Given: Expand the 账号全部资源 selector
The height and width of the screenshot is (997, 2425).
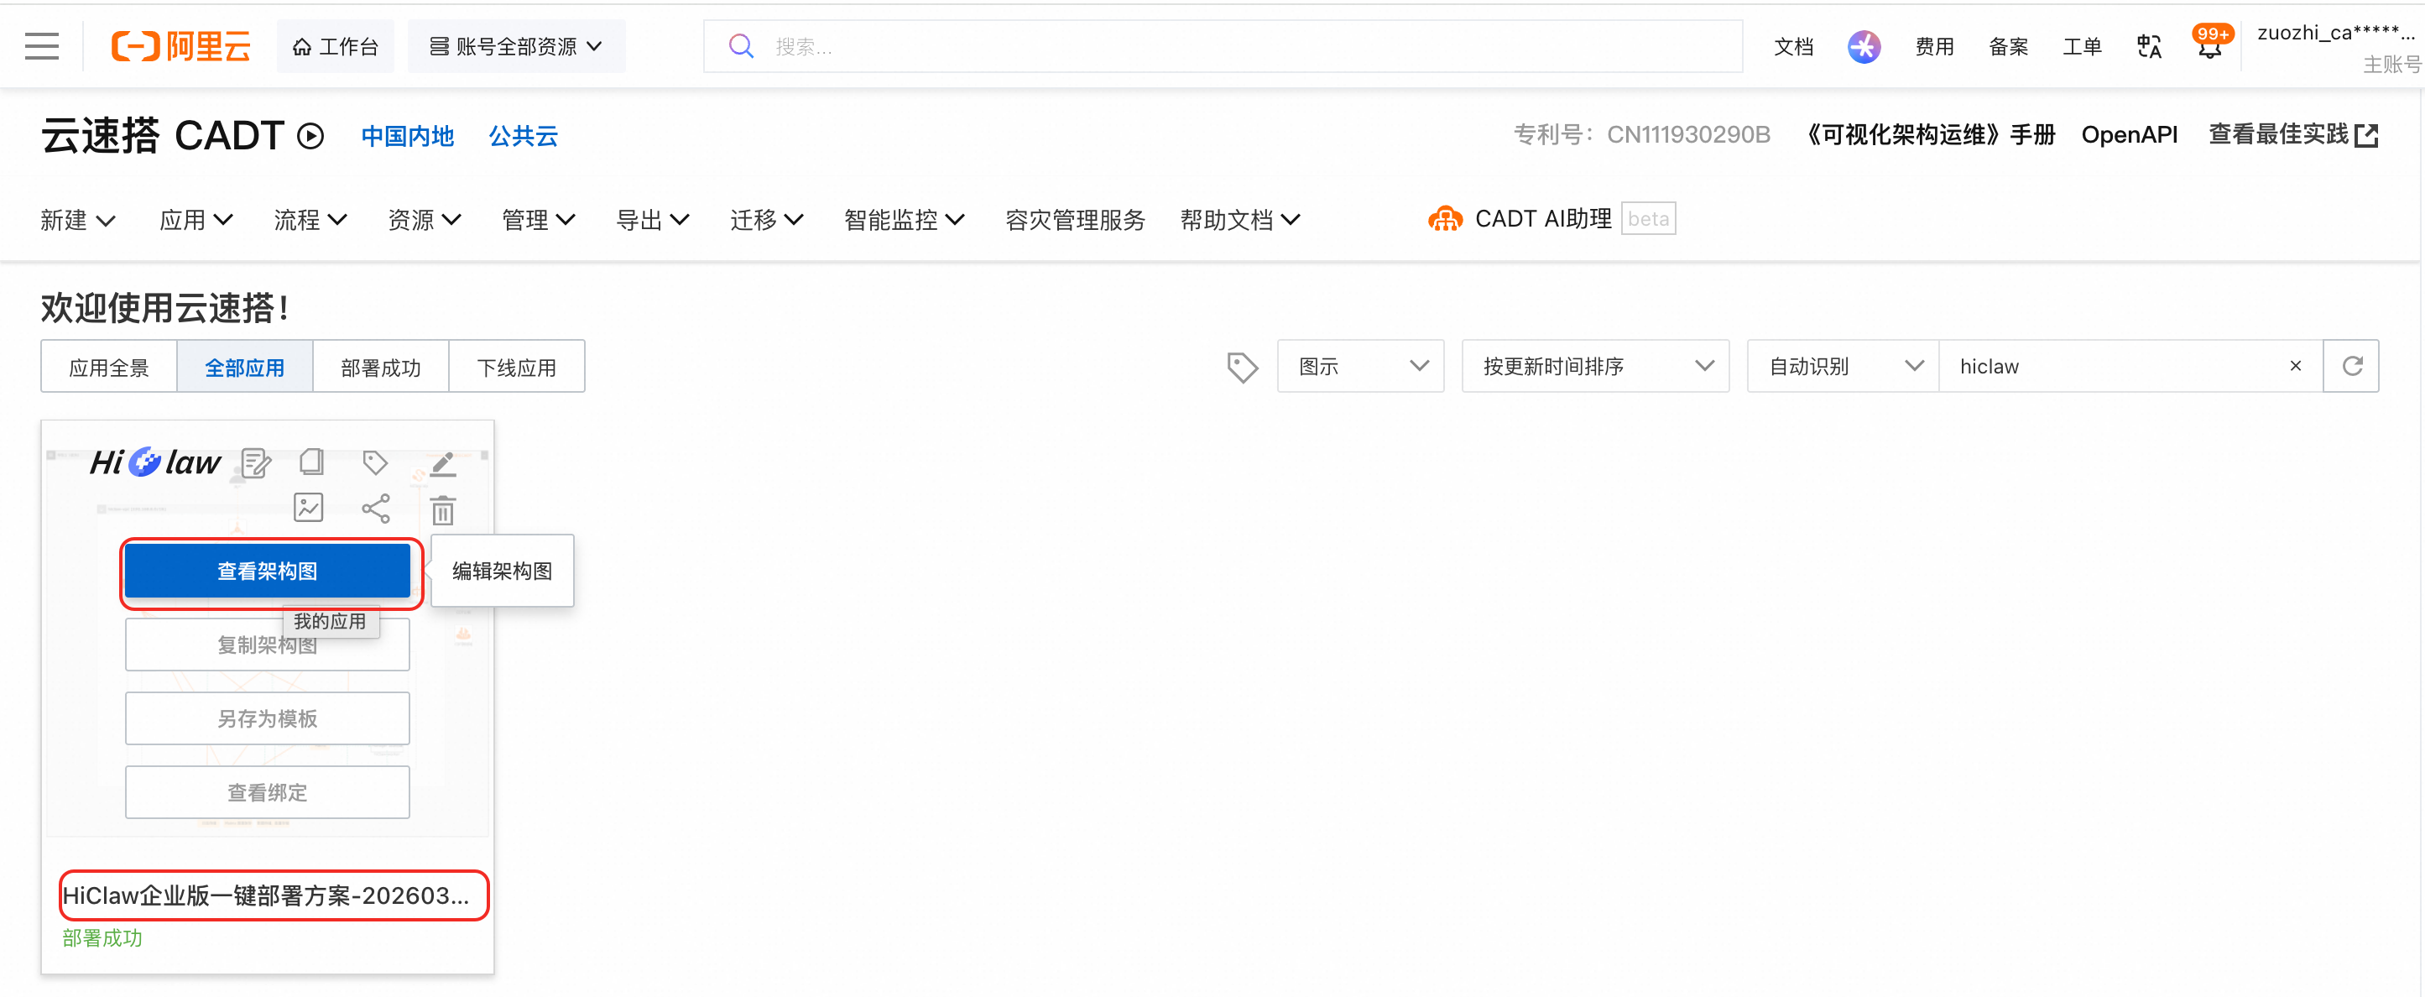Looking at the screenshot, I should coord(517,46).
